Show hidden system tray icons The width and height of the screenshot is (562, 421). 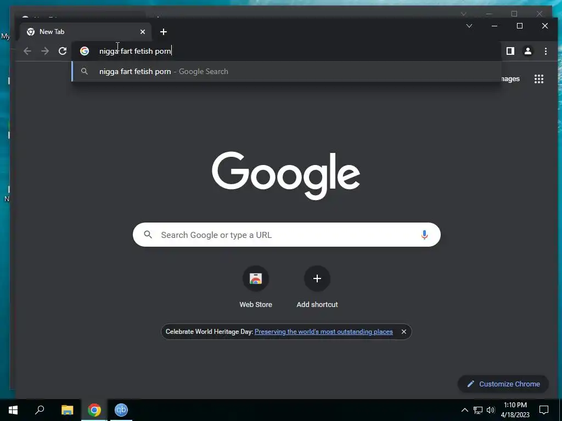point(464,410)
